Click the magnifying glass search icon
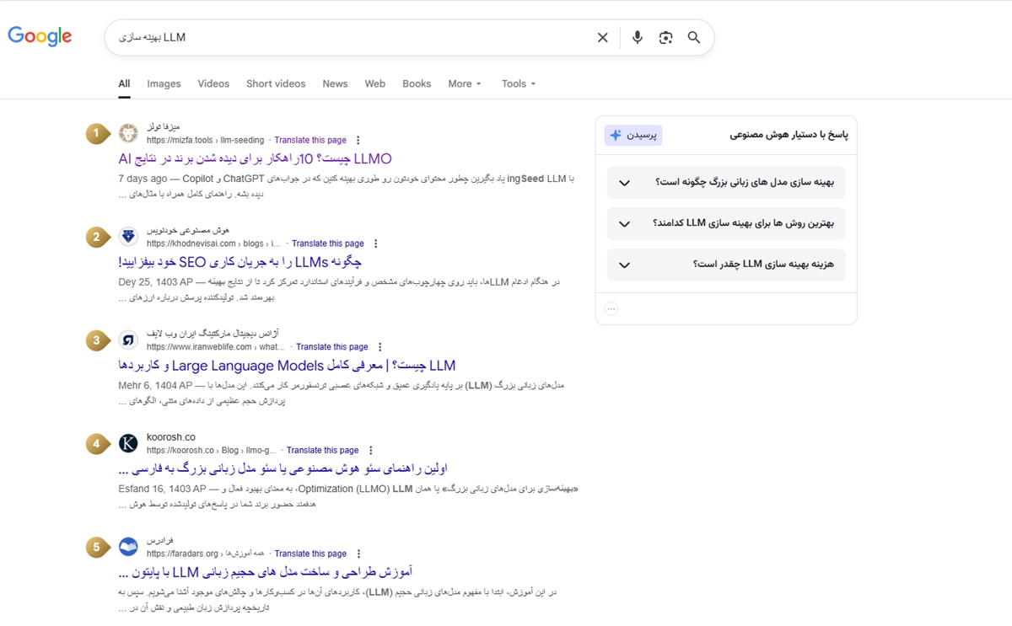This screenshot has width=1012, height=626. pyautogui.click(x=694, y=37)
